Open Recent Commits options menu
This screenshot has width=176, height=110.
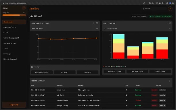[170, 81]
